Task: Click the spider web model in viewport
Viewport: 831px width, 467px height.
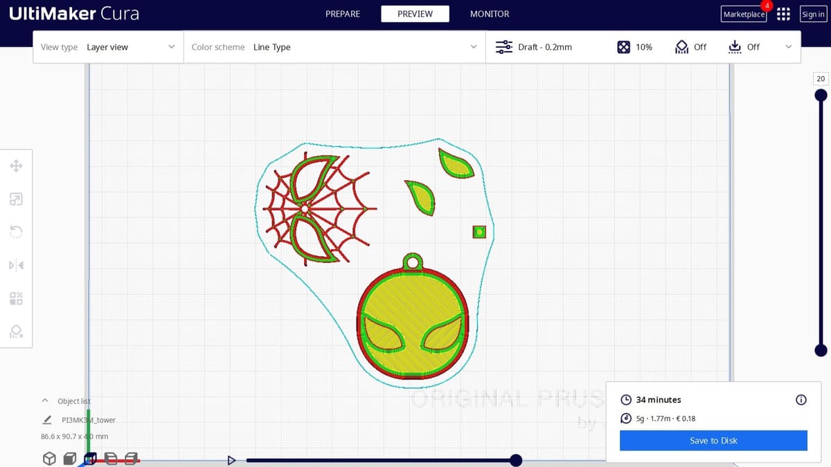Action: pos(320,208)
